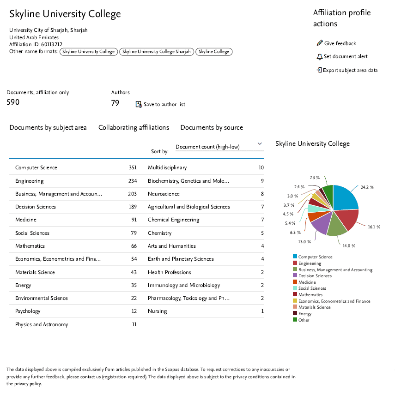Select the Chemical Engineering row
Image resolution: width=407 pixels, height=406 pixels.
206,220
